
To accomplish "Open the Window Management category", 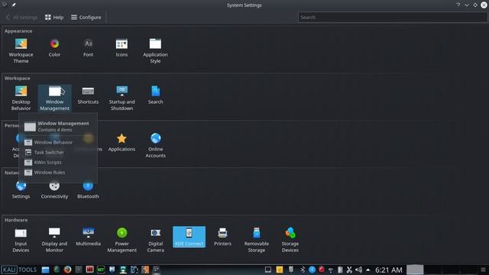I will [x=54, y=99].
